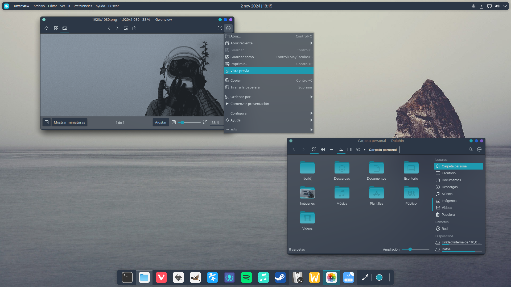Click actual size icon right of zoom slider
Image resolution: width=511 pixels, height=287 pixels.
(x=205, y=122)
